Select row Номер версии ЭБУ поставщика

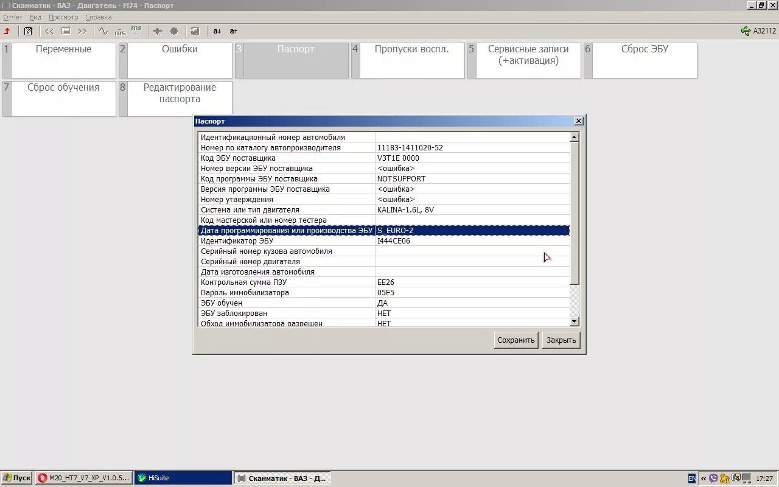click(x=384, y=169)
